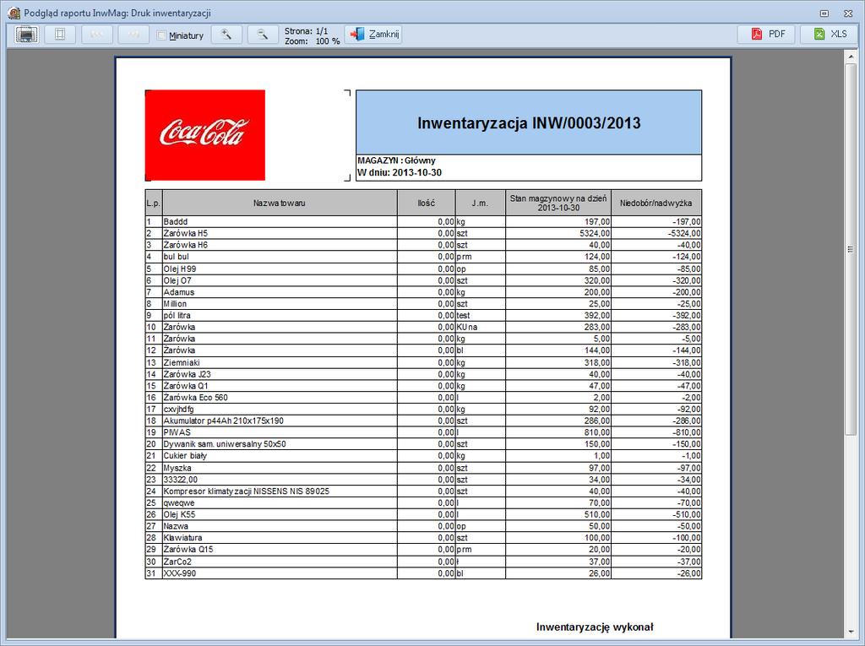Click the 'J.m.' column header
The width and height of the screenshot is (865, 646).
(x=480, y=203)
